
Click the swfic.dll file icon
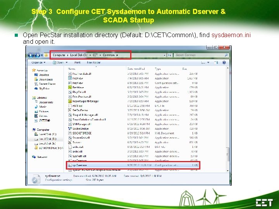point(70,152)
